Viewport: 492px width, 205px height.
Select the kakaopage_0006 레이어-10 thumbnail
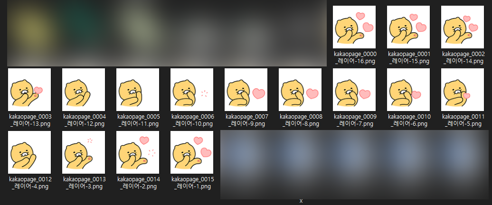[x=192, y=90]
